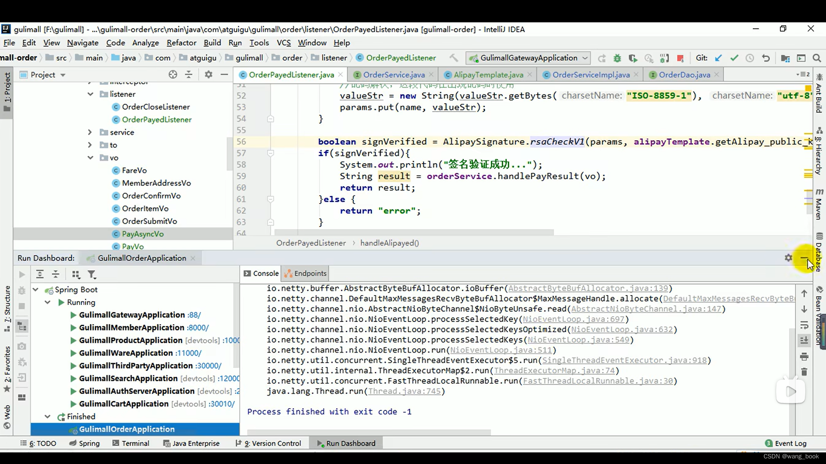This screenshot has height=464, width=826.
Task: Open the GulimallGatewayApplication run configuration dropdown
Action: 529,58
